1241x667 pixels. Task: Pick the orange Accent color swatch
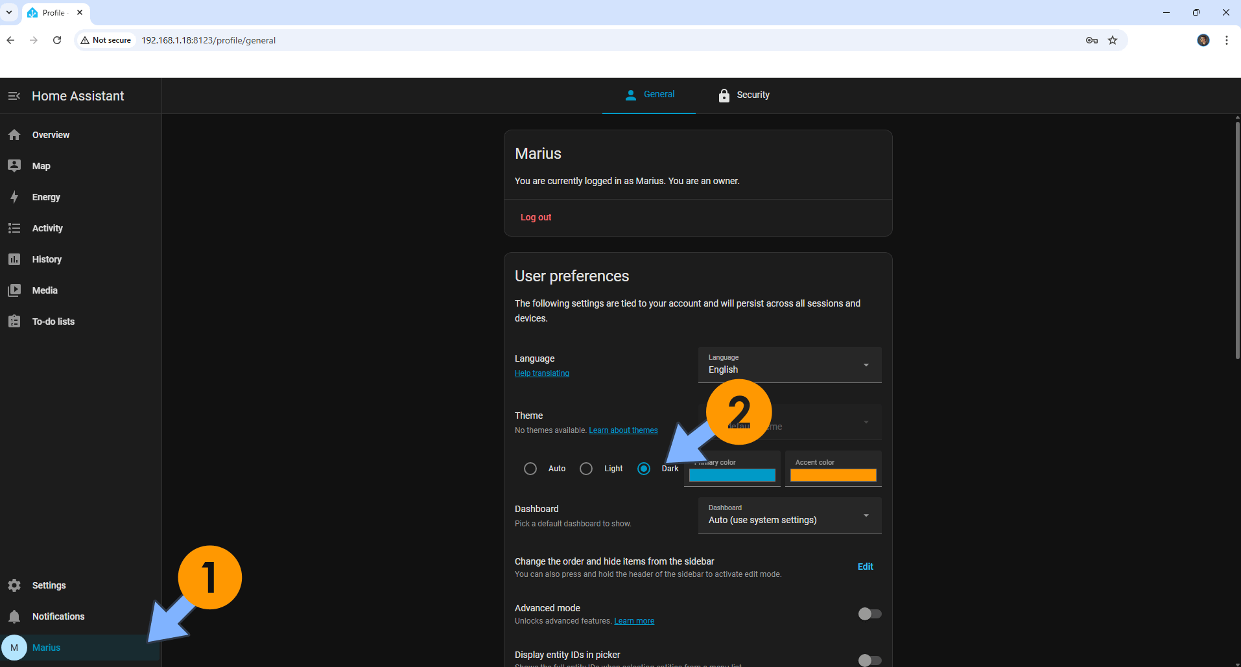coord(833,475)
